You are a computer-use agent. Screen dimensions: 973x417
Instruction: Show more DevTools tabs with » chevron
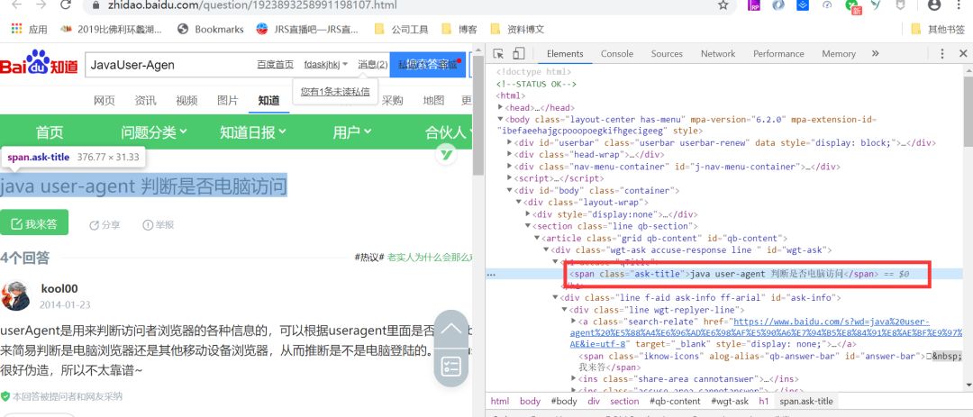point(876,54)
